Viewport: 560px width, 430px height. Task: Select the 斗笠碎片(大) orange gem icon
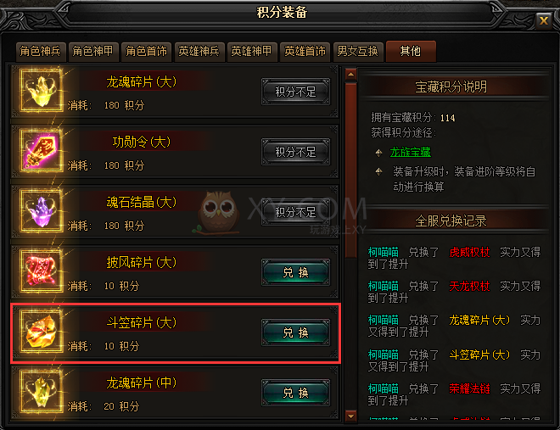42,332
